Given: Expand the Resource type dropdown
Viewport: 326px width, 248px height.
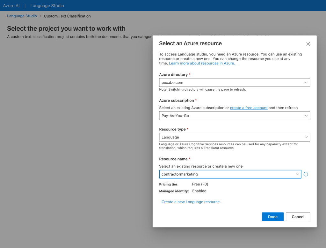Looking at the screenshot, I should point(234,137).
